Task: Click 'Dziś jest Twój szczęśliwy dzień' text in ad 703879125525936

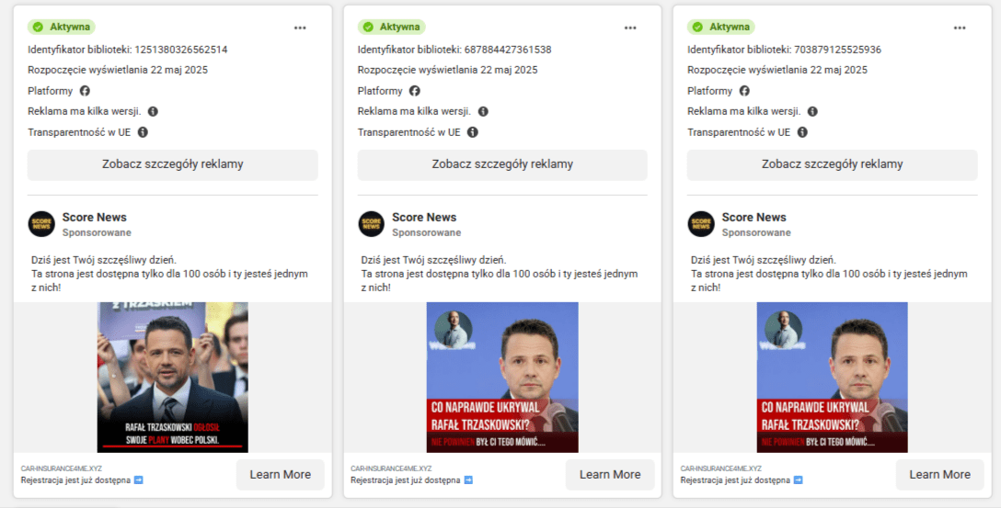Action: 764,260
